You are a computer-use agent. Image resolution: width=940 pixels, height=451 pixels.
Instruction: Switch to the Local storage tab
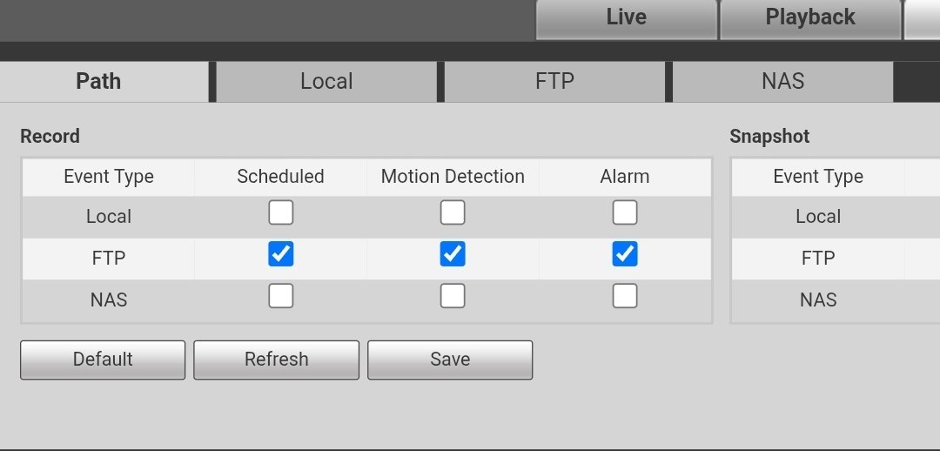pos(326,82)
